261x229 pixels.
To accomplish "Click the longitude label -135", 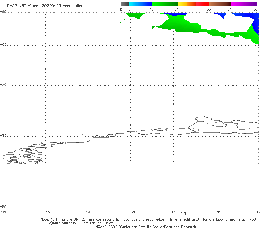I will pyautogui.click(x=130, y=212).
